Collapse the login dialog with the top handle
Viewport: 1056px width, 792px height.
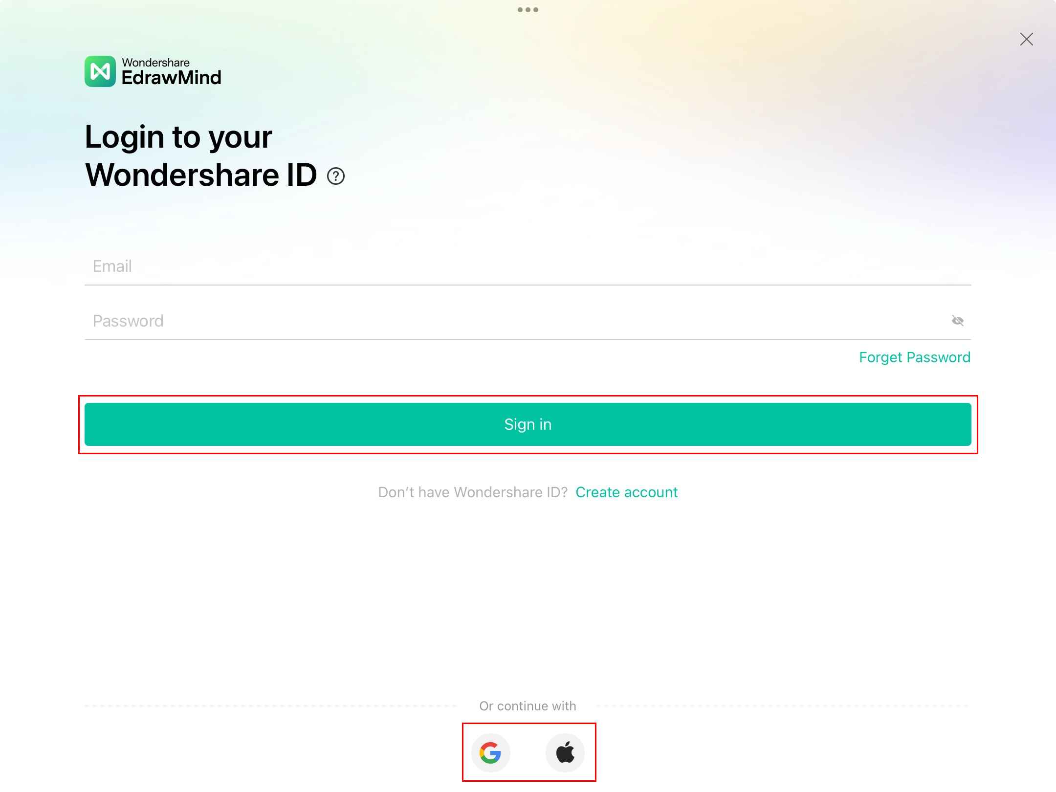tap(528, 9)
